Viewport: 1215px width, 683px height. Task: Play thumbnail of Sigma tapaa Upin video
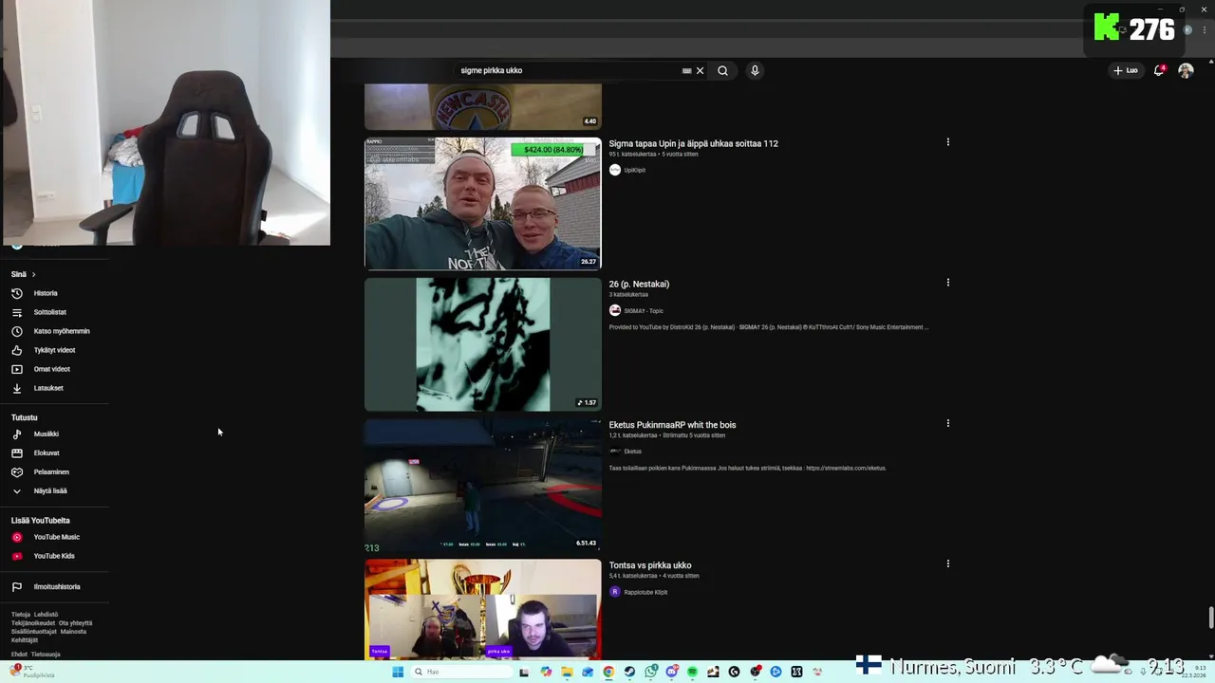pyautogui.click(x=482, y=203)
